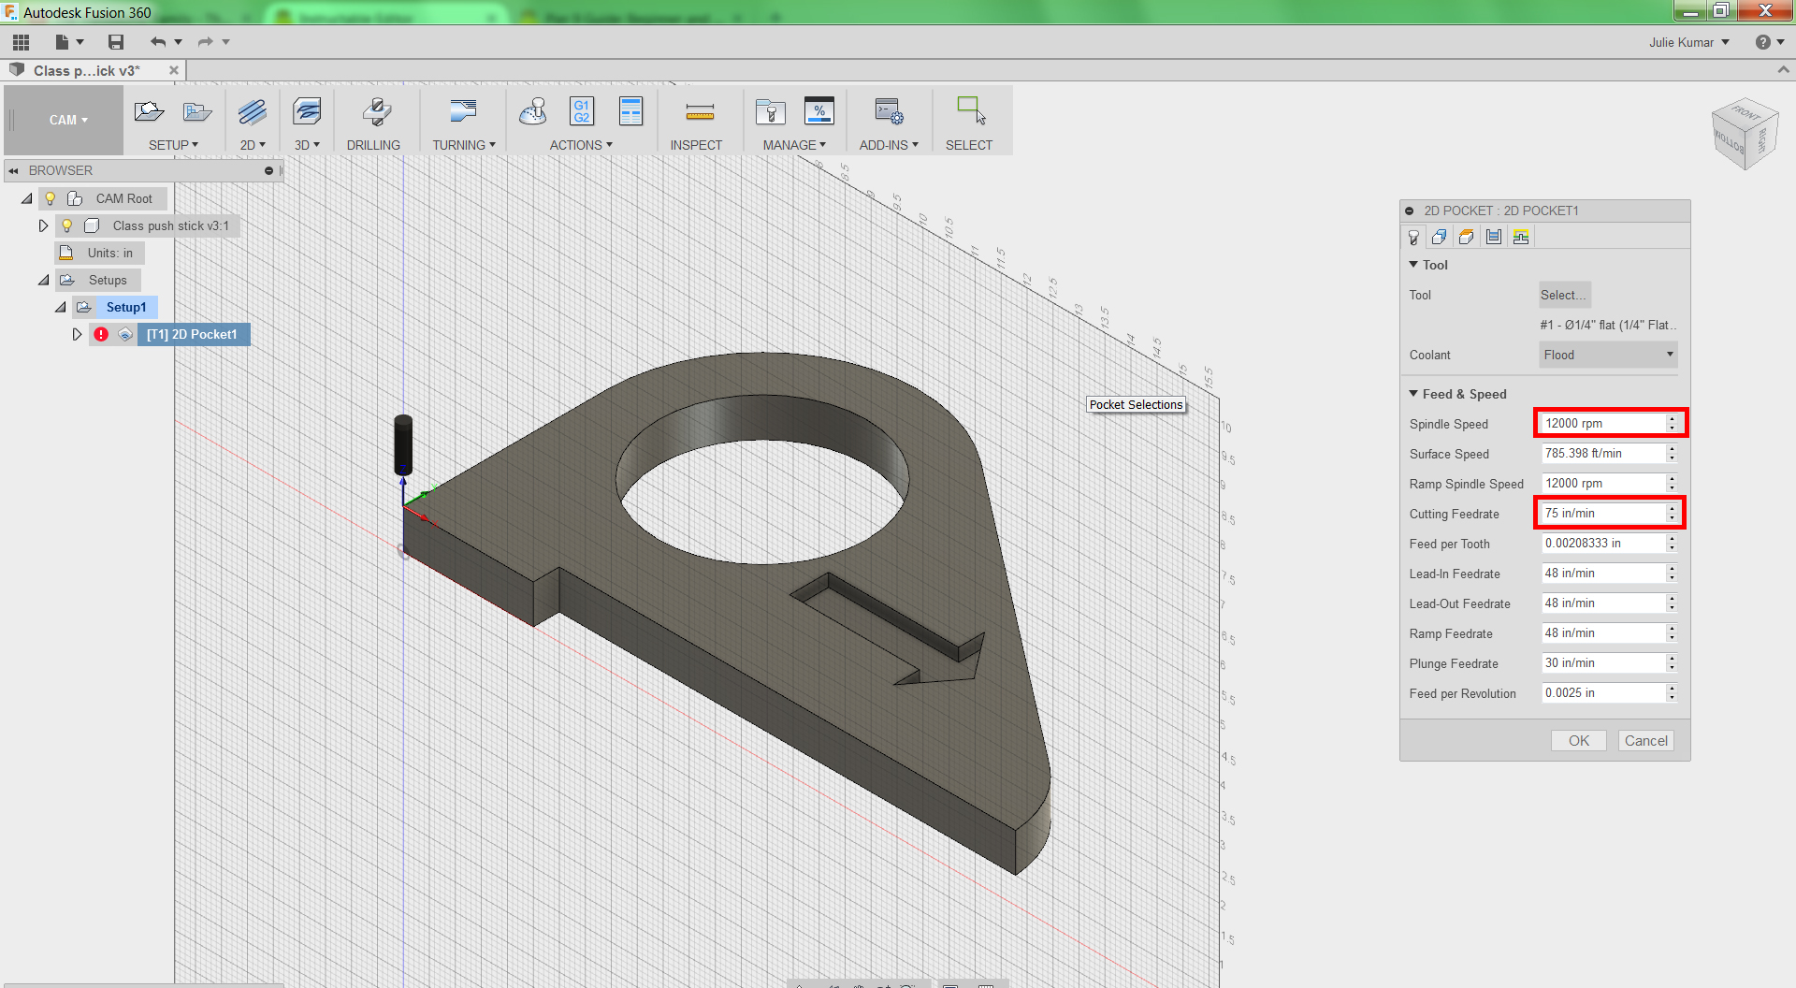Switch to the Geometry tab in dialog

[x=1440, y=237]
